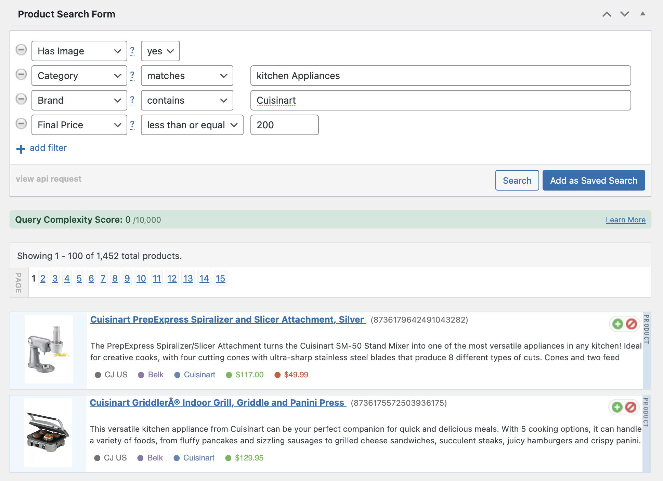Click Cuisinart brand tag on Spiralizer product
Screen dimensions: 663x481
point(199,375)
